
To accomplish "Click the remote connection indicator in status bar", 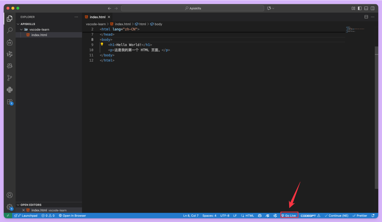I will coord(8,215).
